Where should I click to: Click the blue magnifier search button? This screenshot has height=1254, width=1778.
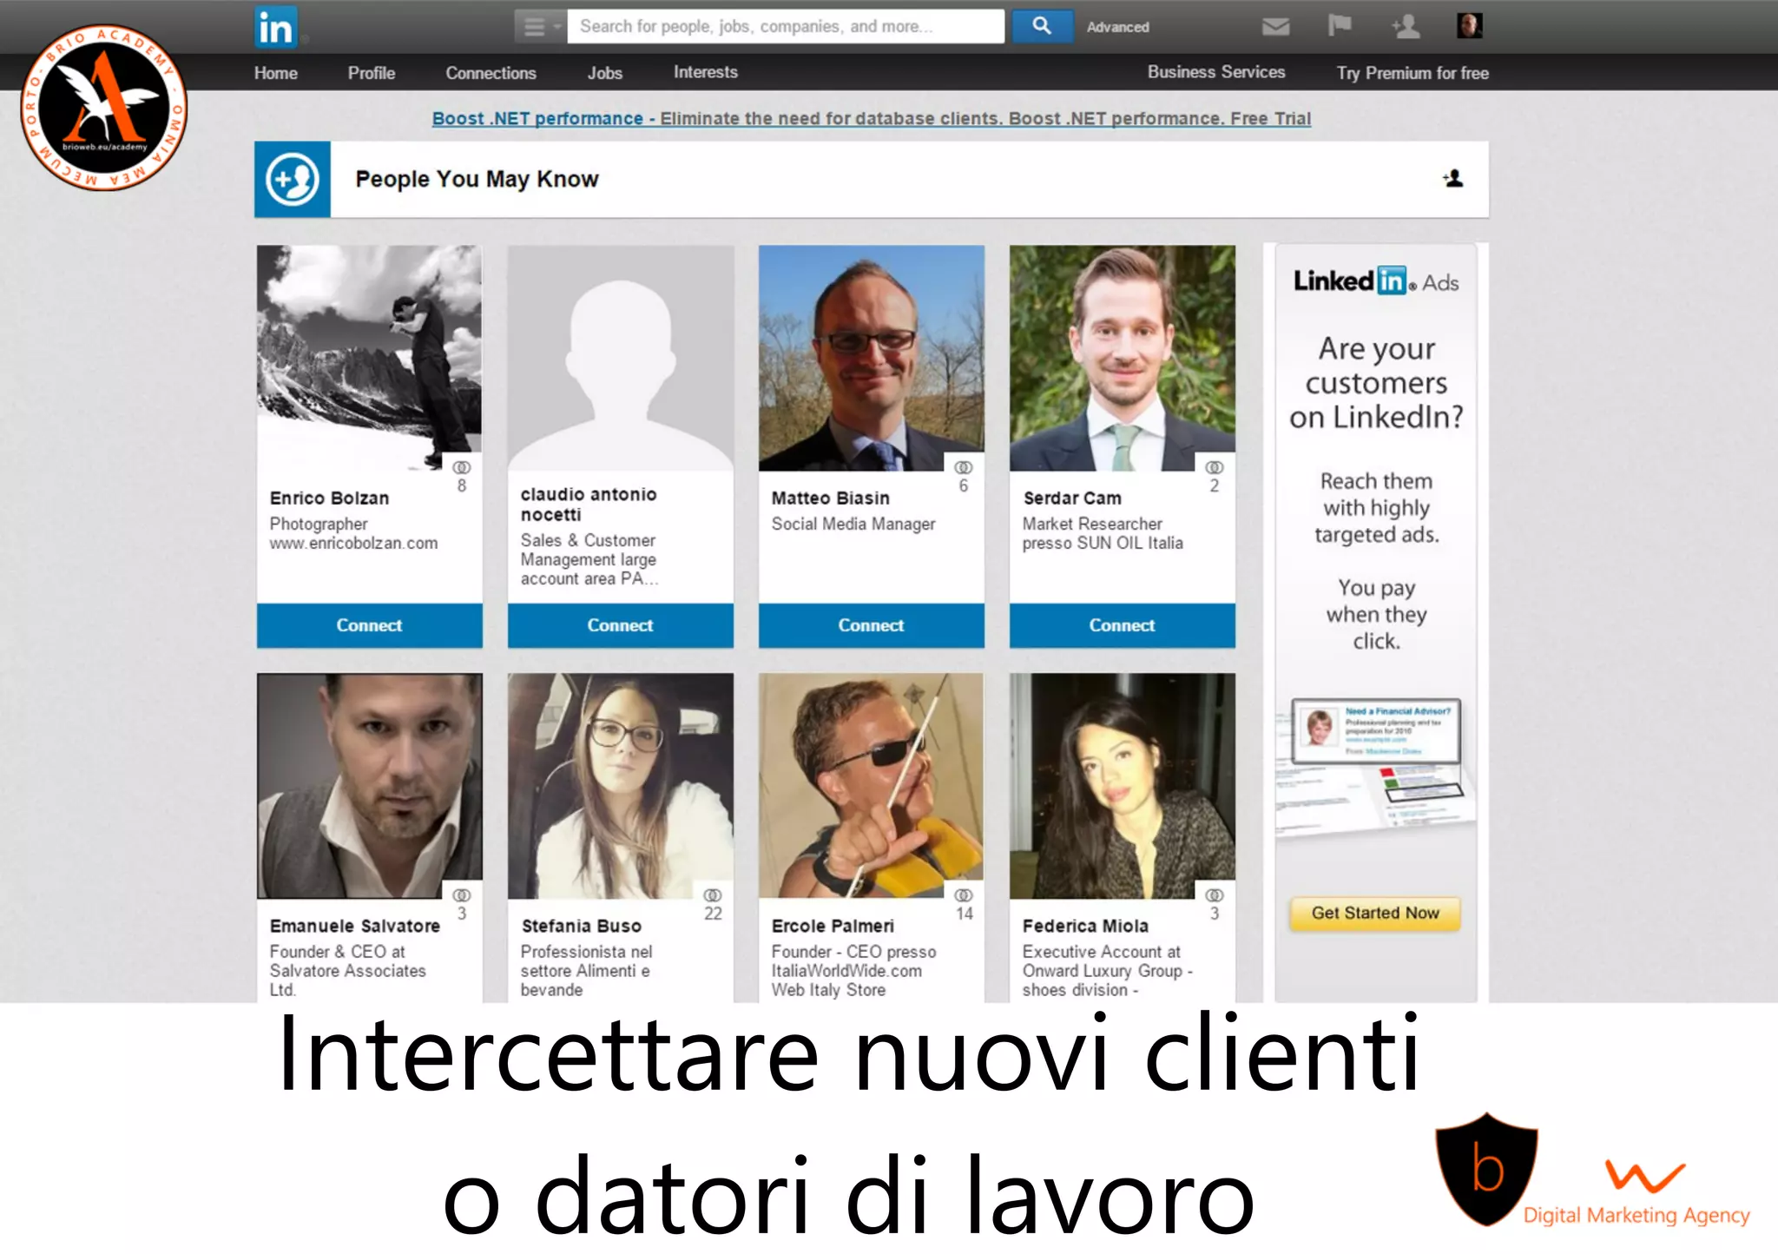(x=1042, y=26)
